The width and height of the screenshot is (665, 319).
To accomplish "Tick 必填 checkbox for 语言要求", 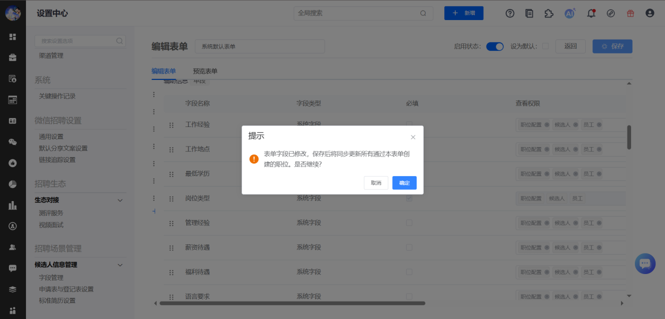I will pos(409,296).
